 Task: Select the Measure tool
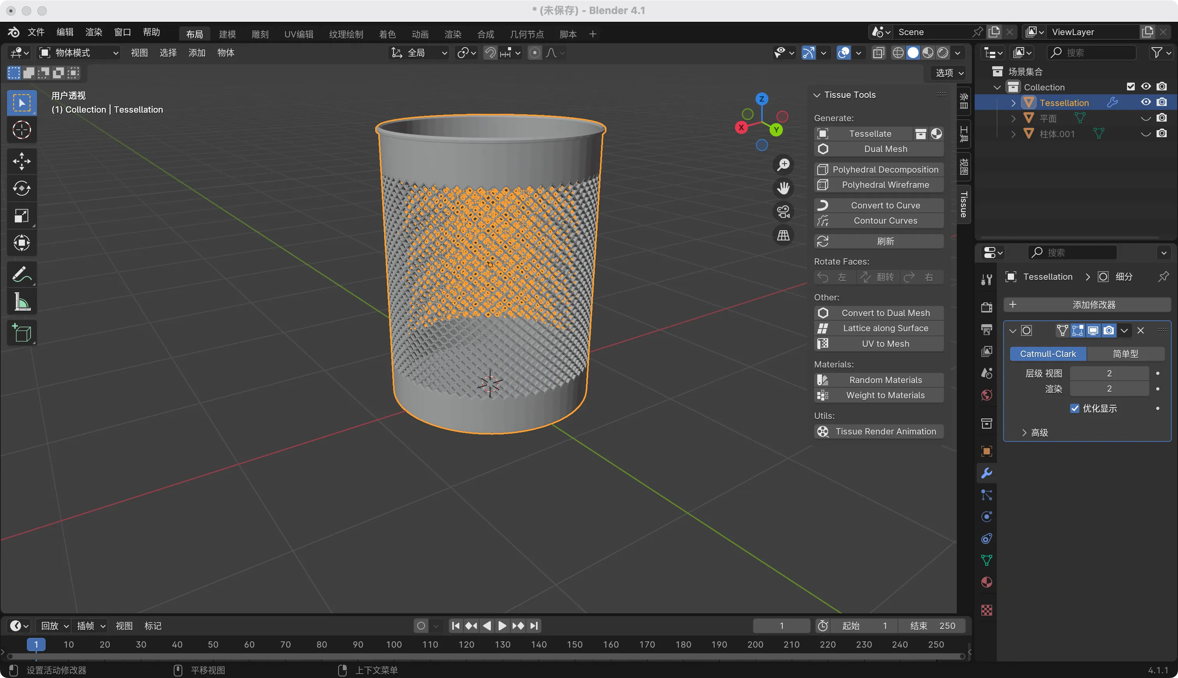[21, 302]
